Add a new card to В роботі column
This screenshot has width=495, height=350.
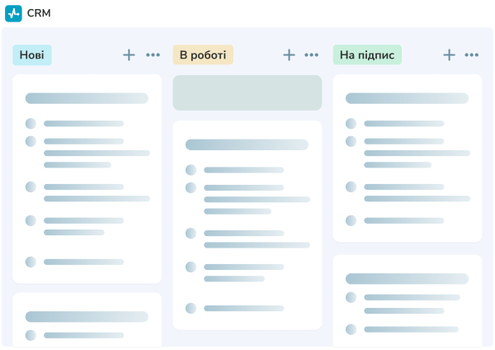[x=289, y=54]
